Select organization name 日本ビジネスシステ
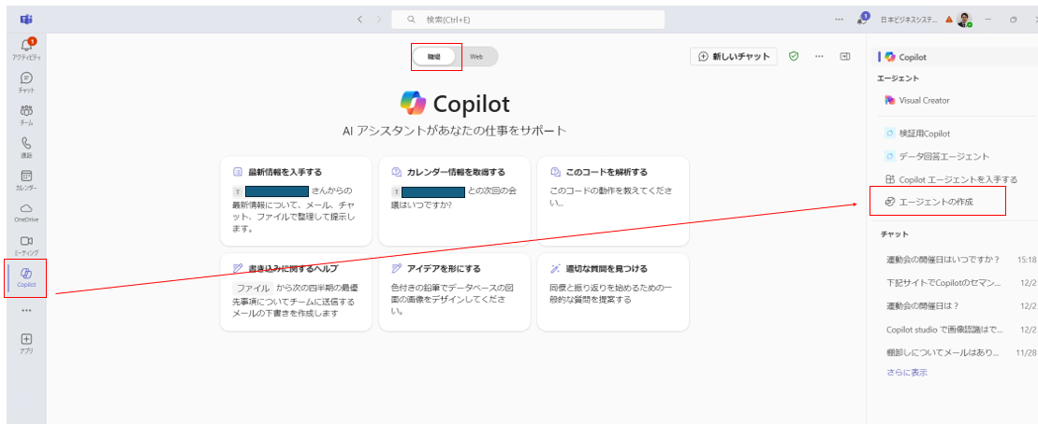Screen dimensions: 1038x424 tap(909, 20)
